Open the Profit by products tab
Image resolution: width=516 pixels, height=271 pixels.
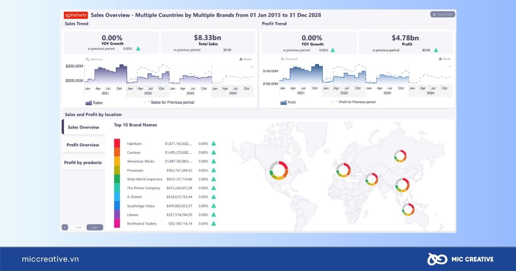83,163
